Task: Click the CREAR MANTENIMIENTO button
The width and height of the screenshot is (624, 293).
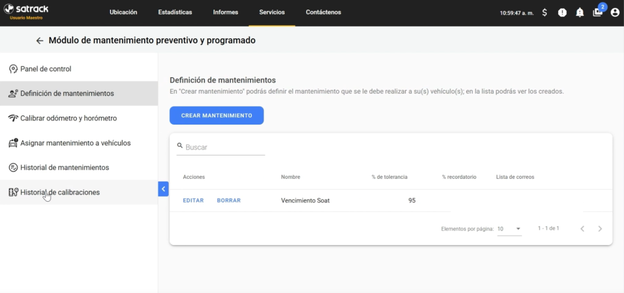Action: (216, 115)
